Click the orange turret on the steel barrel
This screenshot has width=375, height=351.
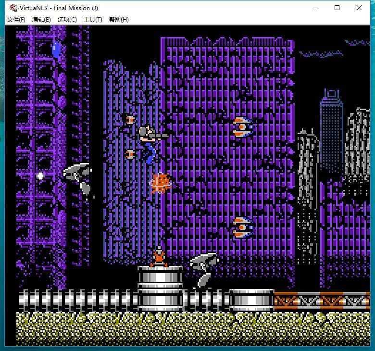pos(159,257)
